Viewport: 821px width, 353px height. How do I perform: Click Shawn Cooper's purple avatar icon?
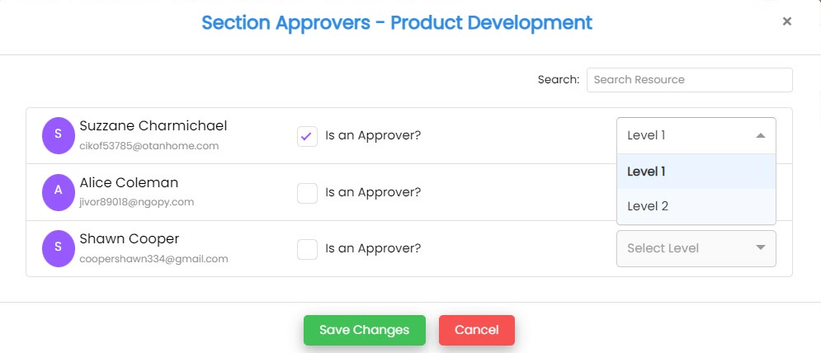tap(58, 247)
